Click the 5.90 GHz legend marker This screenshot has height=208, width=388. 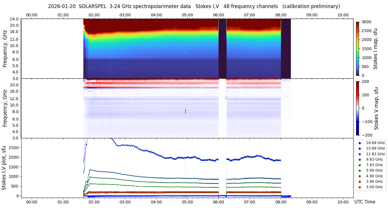360,171
